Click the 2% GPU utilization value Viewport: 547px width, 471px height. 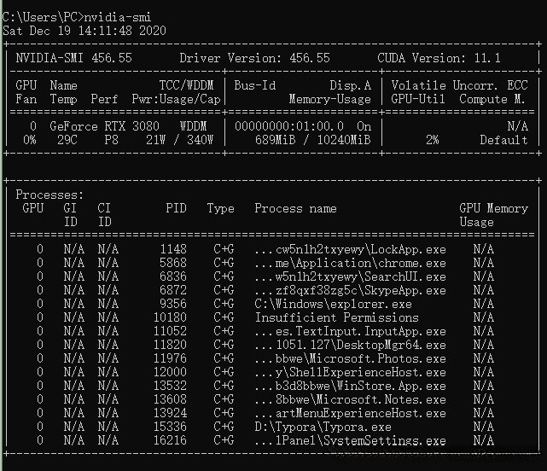[x=432, y=140]
